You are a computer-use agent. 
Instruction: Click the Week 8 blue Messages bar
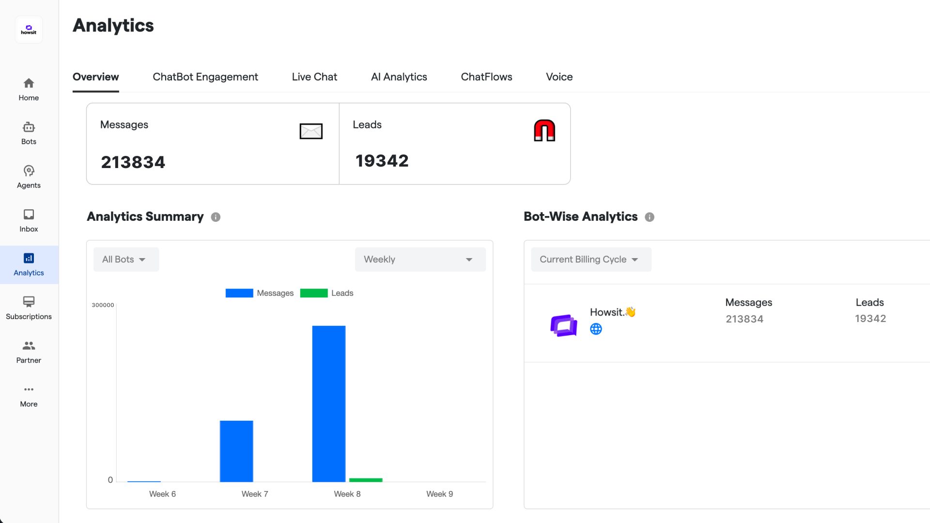tap(329, 404)
